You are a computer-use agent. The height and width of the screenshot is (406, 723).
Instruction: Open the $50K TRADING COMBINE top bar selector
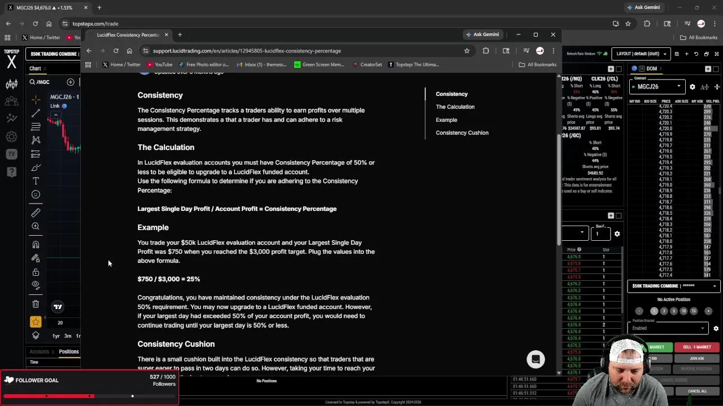coord(54,54)
